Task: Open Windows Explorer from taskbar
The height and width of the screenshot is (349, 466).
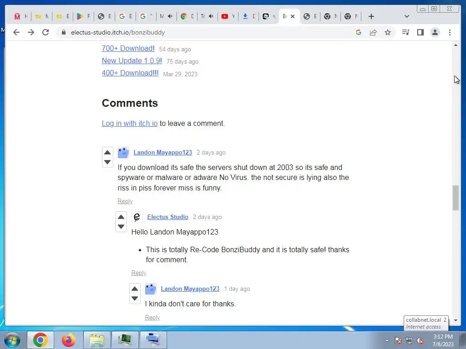Action: 97,340
